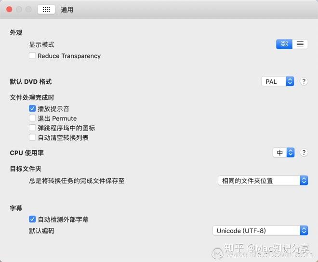
Task: Close the preferences window
Action: coord(9,9)
